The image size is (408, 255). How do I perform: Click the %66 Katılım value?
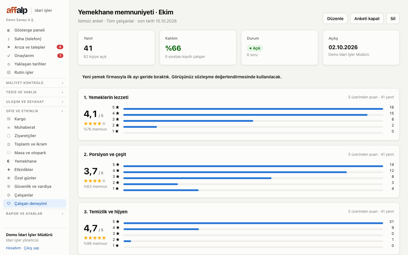point(173,48)
